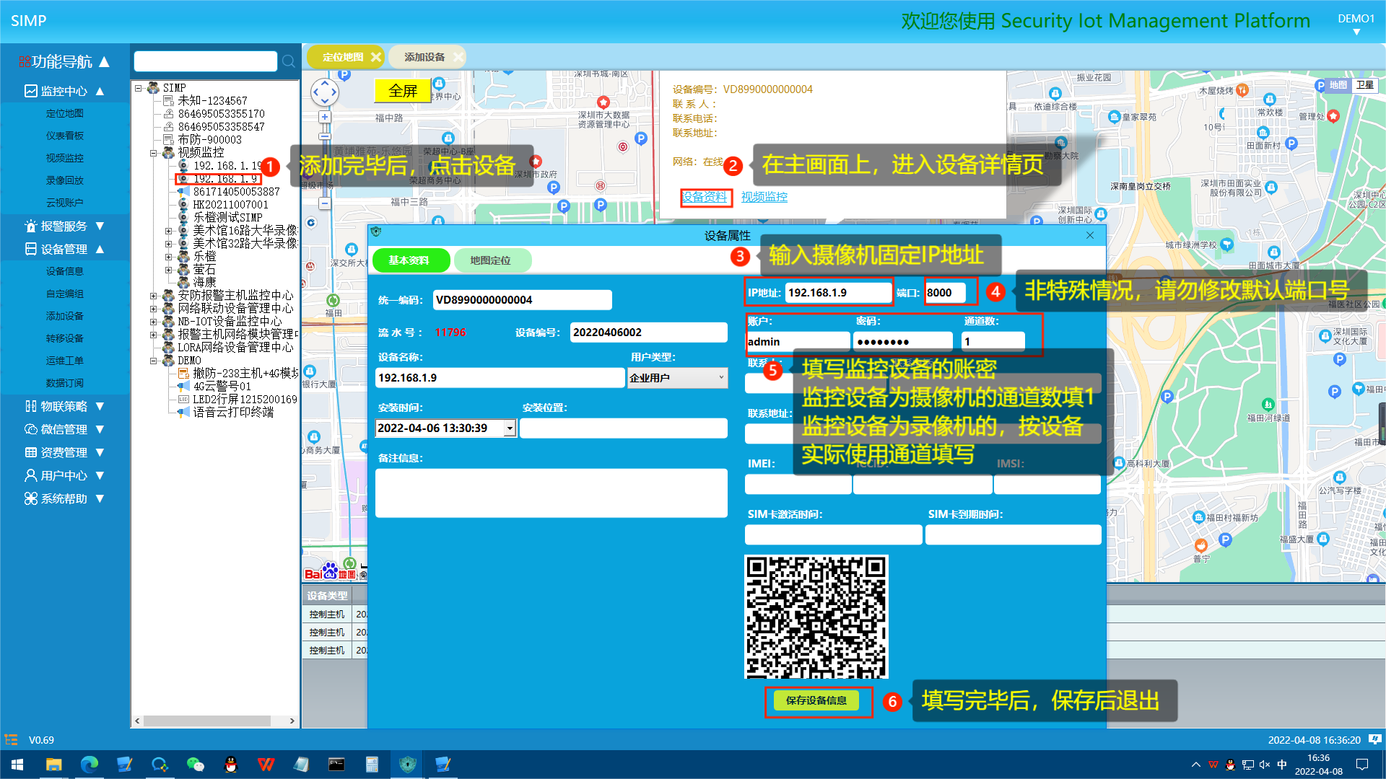Open 转移设备 in the sidebar
The height and width of the screenshot is (779, 1386).
pyautogui.click(x=65, y=338)
